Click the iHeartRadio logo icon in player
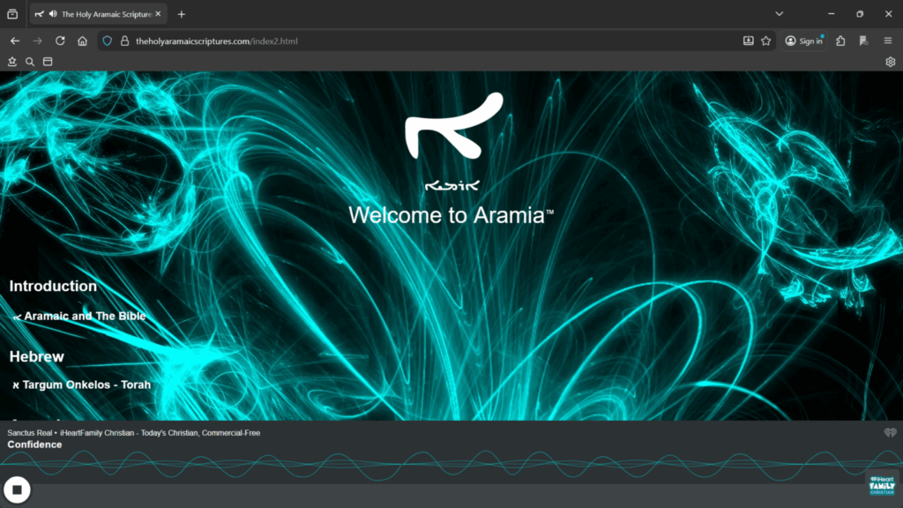Image resolution: width=903 pixels, height=508 pixels. click(890, 432)
